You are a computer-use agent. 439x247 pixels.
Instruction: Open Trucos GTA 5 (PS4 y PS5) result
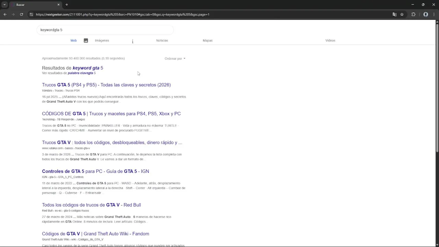106,85
